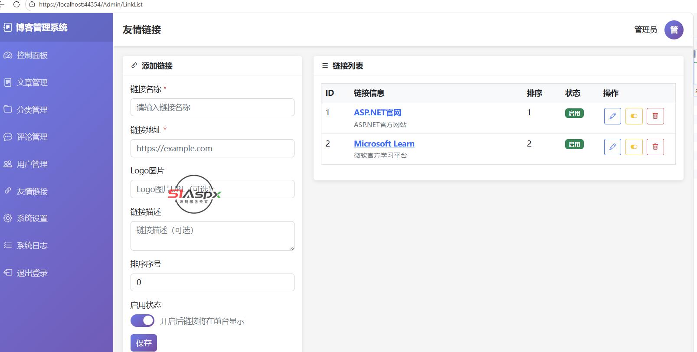
Task: Click the 链接名称 input field
Action: (x=213, y=108)
